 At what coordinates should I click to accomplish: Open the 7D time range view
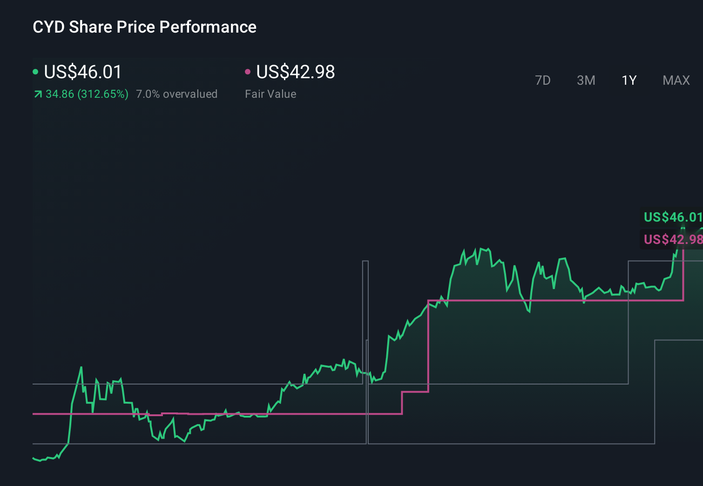[x=543, y=80]
